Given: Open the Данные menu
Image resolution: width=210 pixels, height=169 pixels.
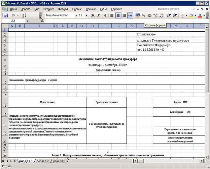Looking at the screenshot, I should (91, 9).
